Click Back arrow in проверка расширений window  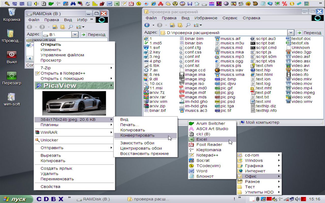click(147, 25)
